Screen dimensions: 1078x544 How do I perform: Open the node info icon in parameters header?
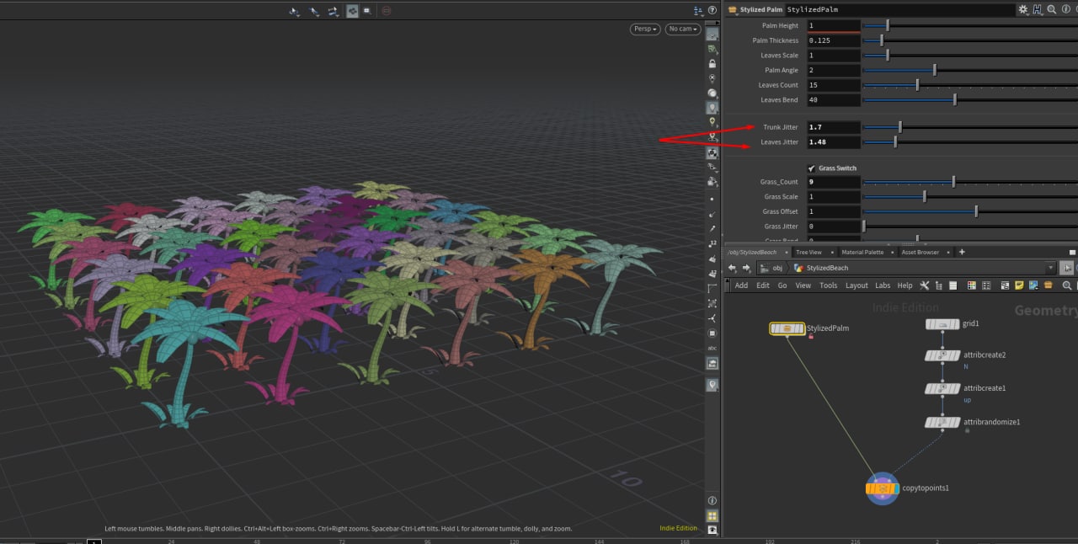click(1065, 9)
